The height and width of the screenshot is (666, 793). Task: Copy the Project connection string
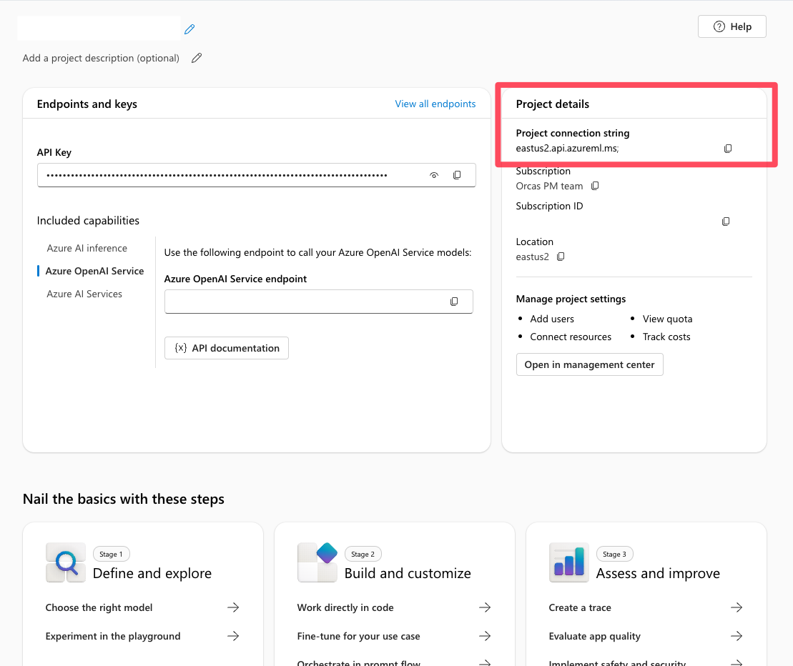coord(728,148)
